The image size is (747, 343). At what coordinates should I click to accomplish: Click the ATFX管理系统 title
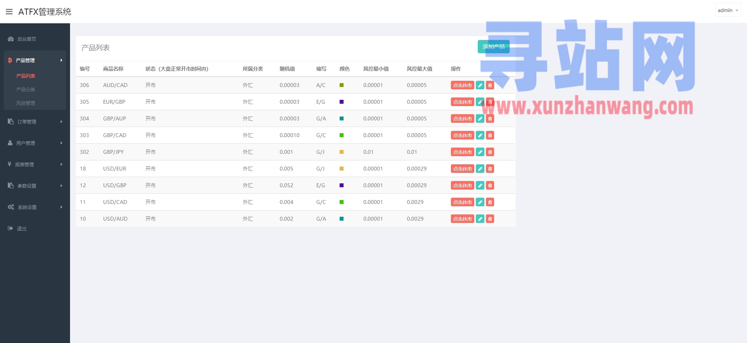[x=45, y=12]
